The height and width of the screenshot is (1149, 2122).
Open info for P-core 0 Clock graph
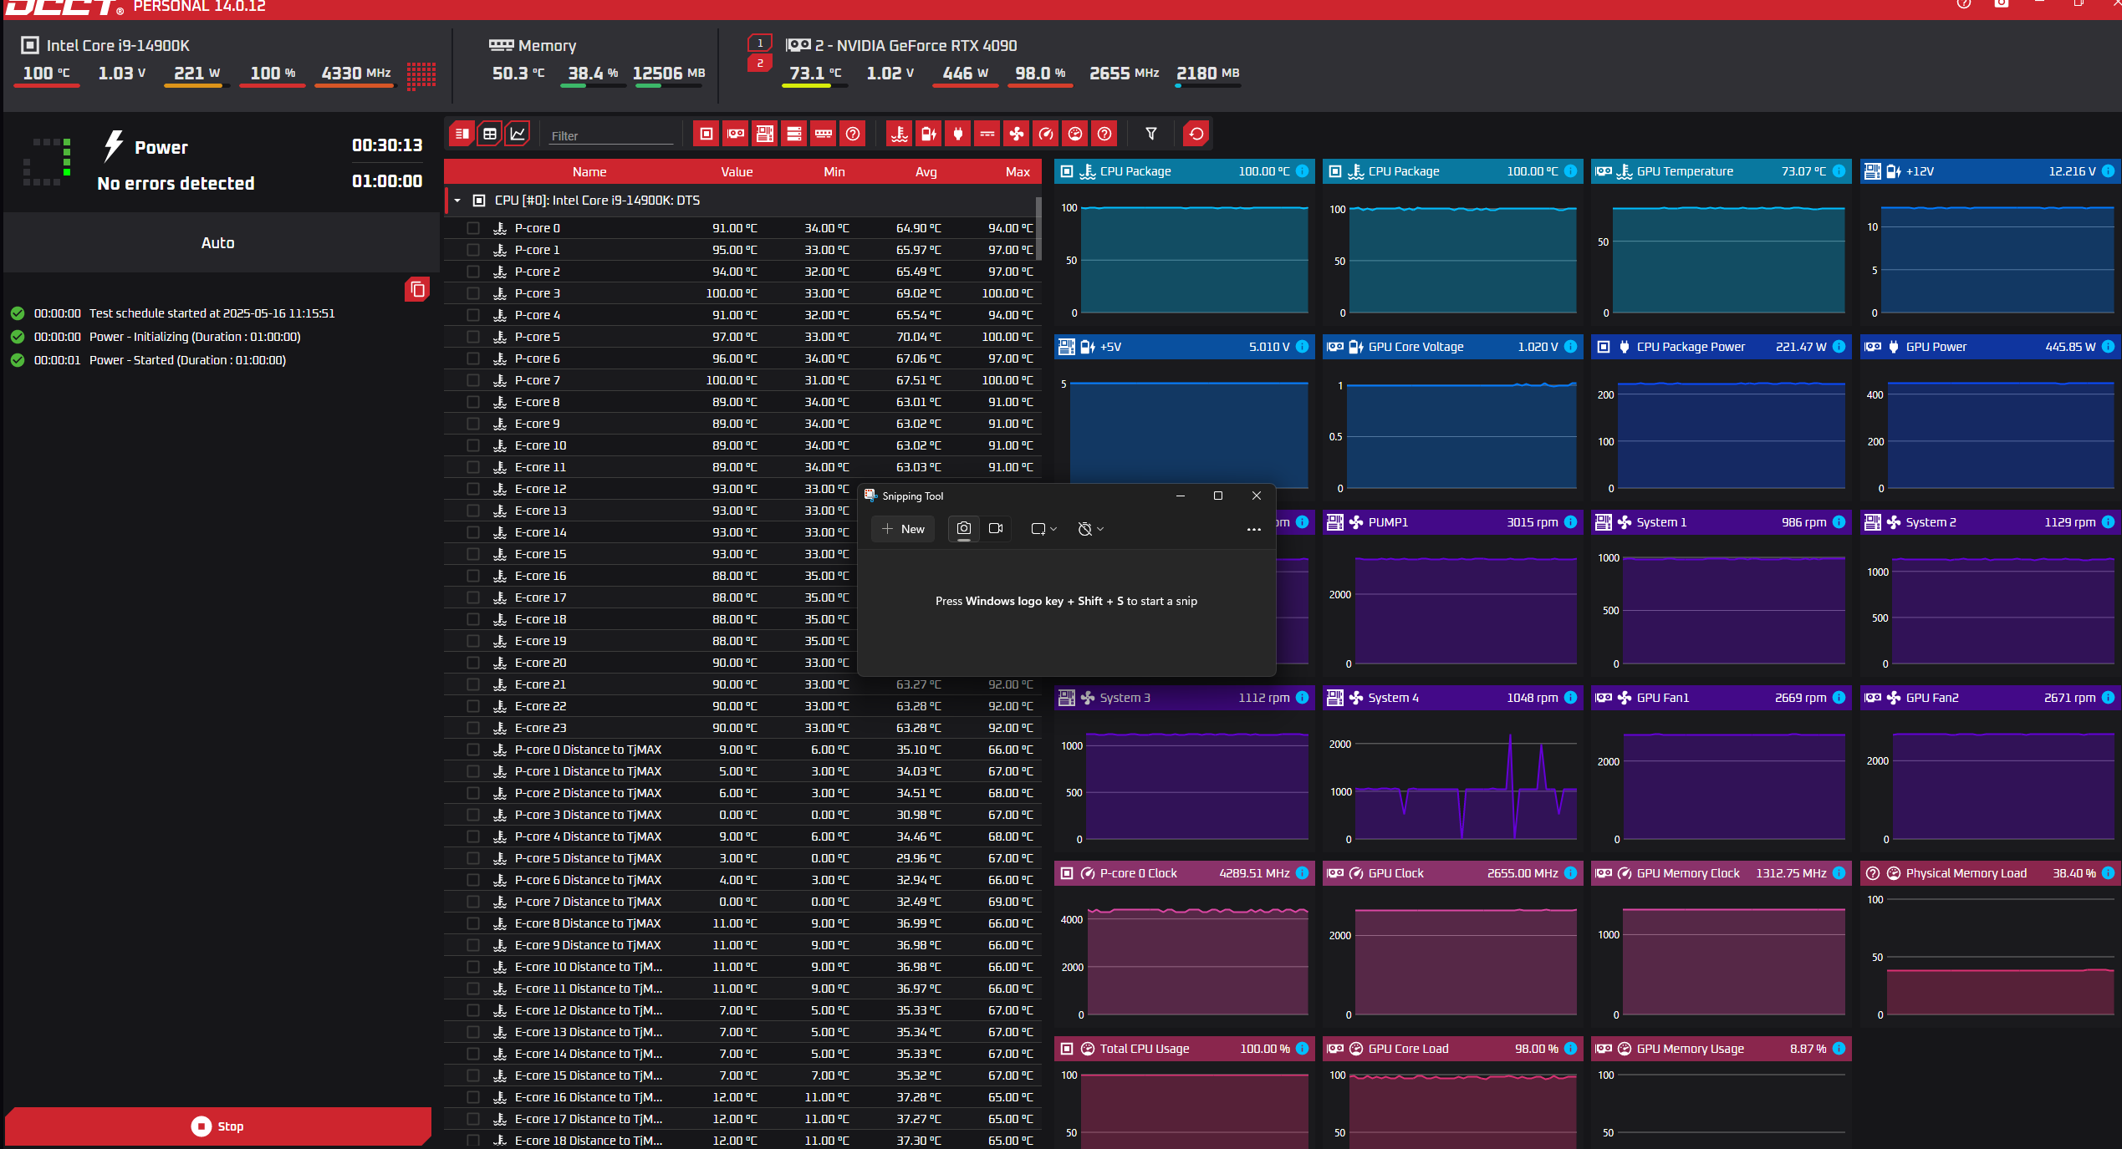1302,873
